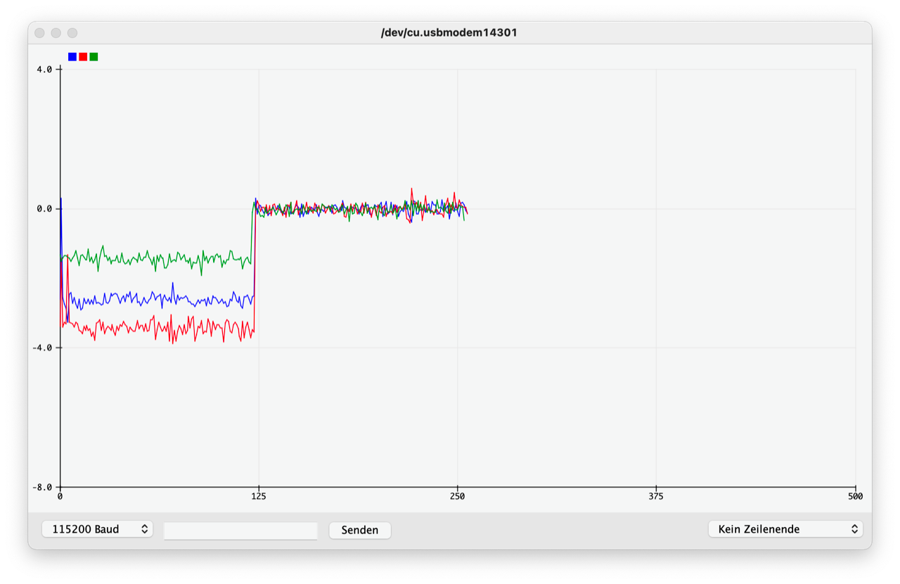Click the window title /dev/cu.usbmodem14301
The image size is (900, 584).
tap(449, 32)
